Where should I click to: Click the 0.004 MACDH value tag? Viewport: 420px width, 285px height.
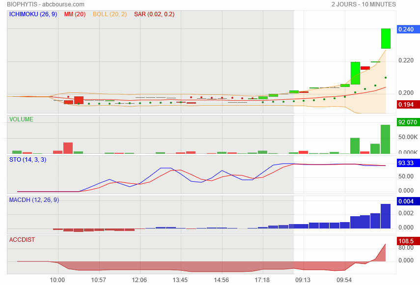pyautogui.click(x=408, y=201)
